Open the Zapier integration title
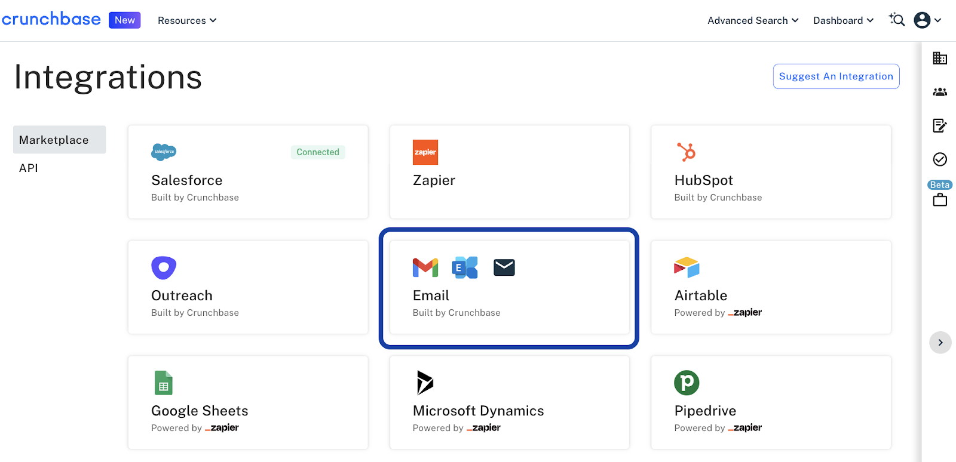The image size is (956, 462). [434, 180]
